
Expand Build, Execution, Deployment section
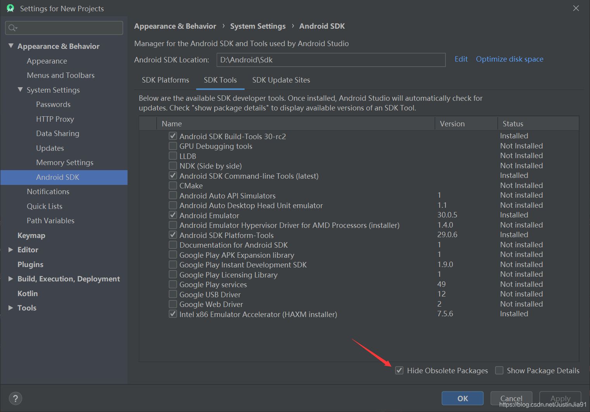coord(11,279)
